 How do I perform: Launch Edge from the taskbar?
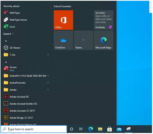91,129
